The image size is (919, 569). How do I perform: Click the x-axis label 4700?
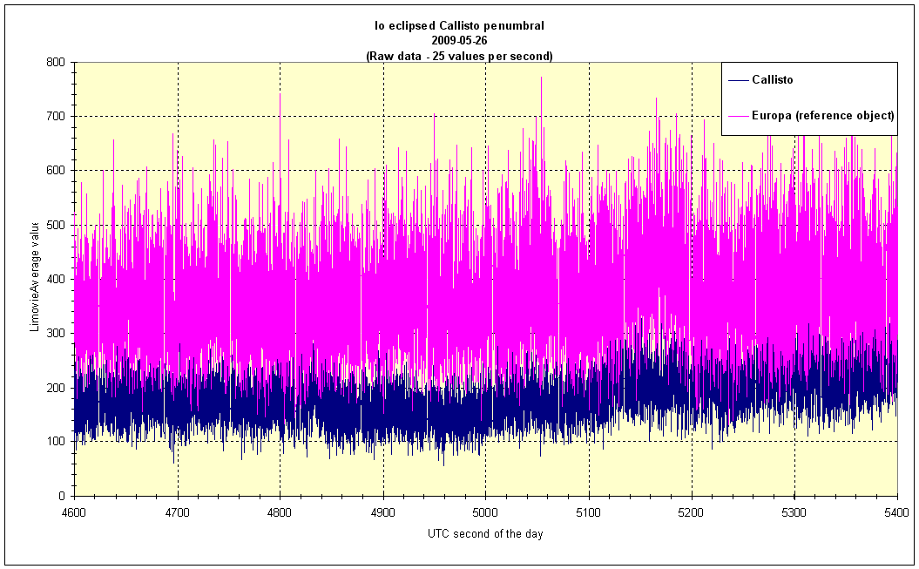[178, 512]
